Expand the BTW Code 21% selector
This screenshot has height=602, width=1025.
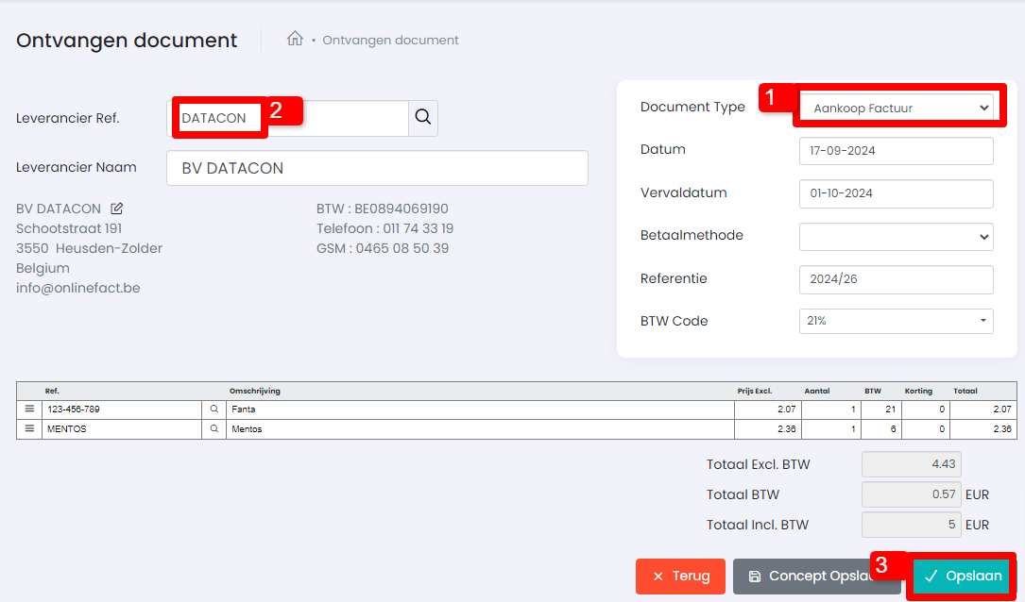point(897,321)
